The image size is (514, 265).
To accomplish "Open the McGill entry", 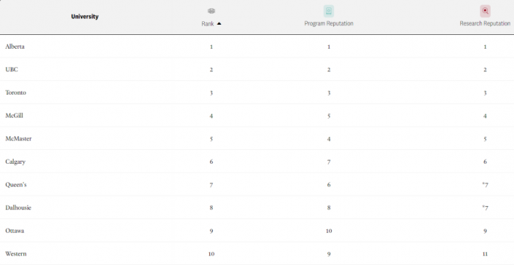I will point(14,116).
